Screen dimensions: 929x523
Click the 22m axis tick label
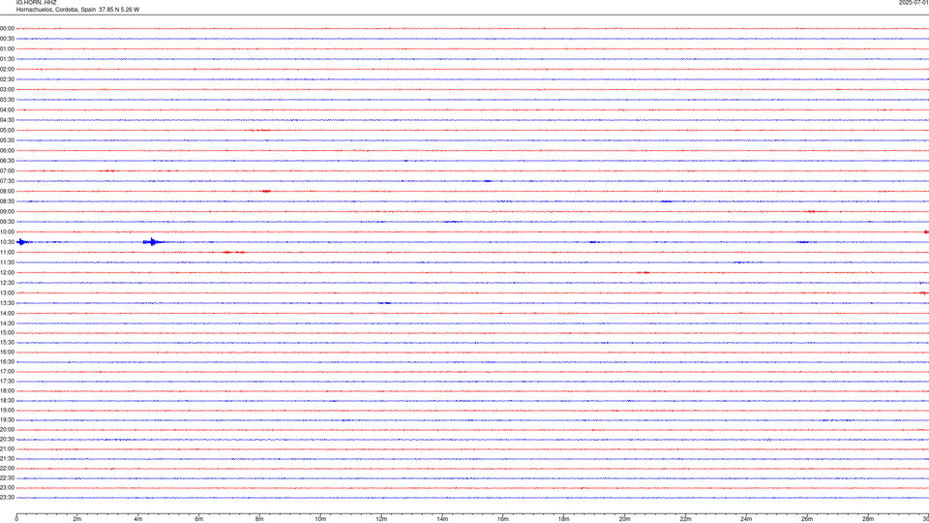[685, 519]
